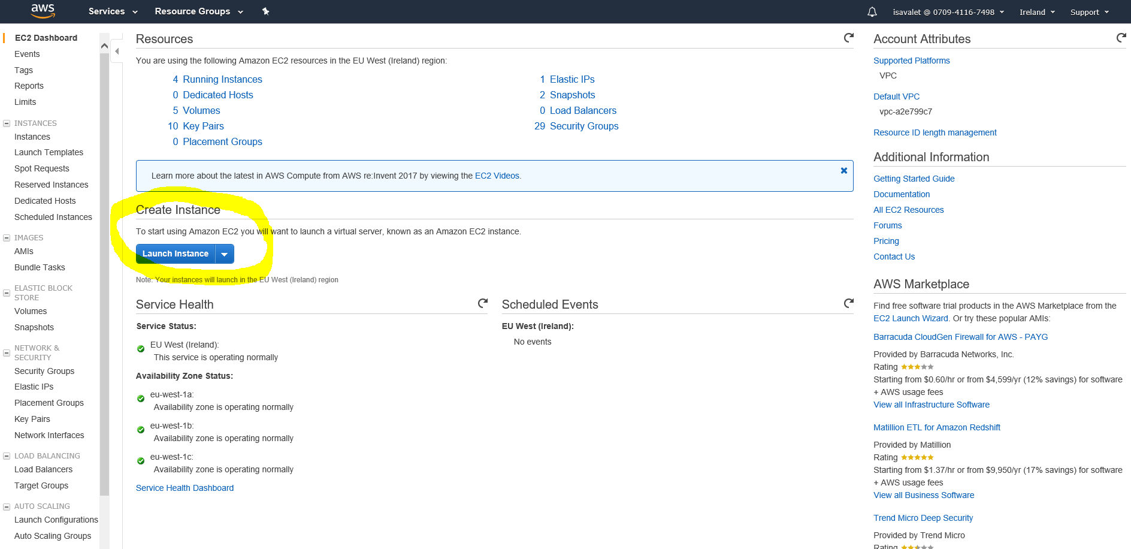Open Limits in the sidebar
The image size is (1131, 549).
click(25, 102)
